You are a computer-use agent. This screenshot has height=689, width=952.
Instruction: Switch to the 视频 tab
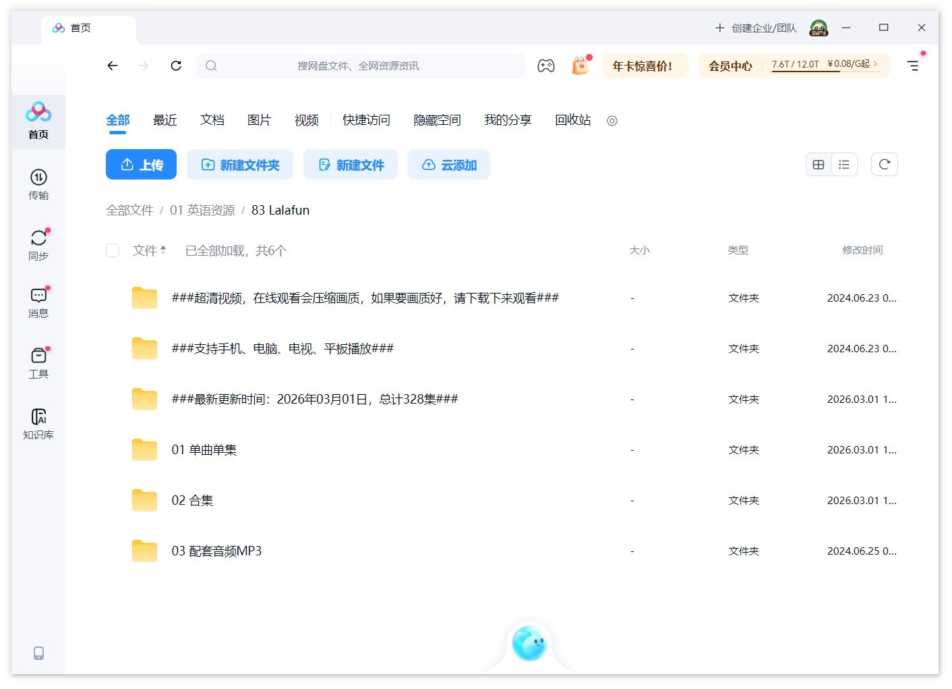tap(305, 120)
